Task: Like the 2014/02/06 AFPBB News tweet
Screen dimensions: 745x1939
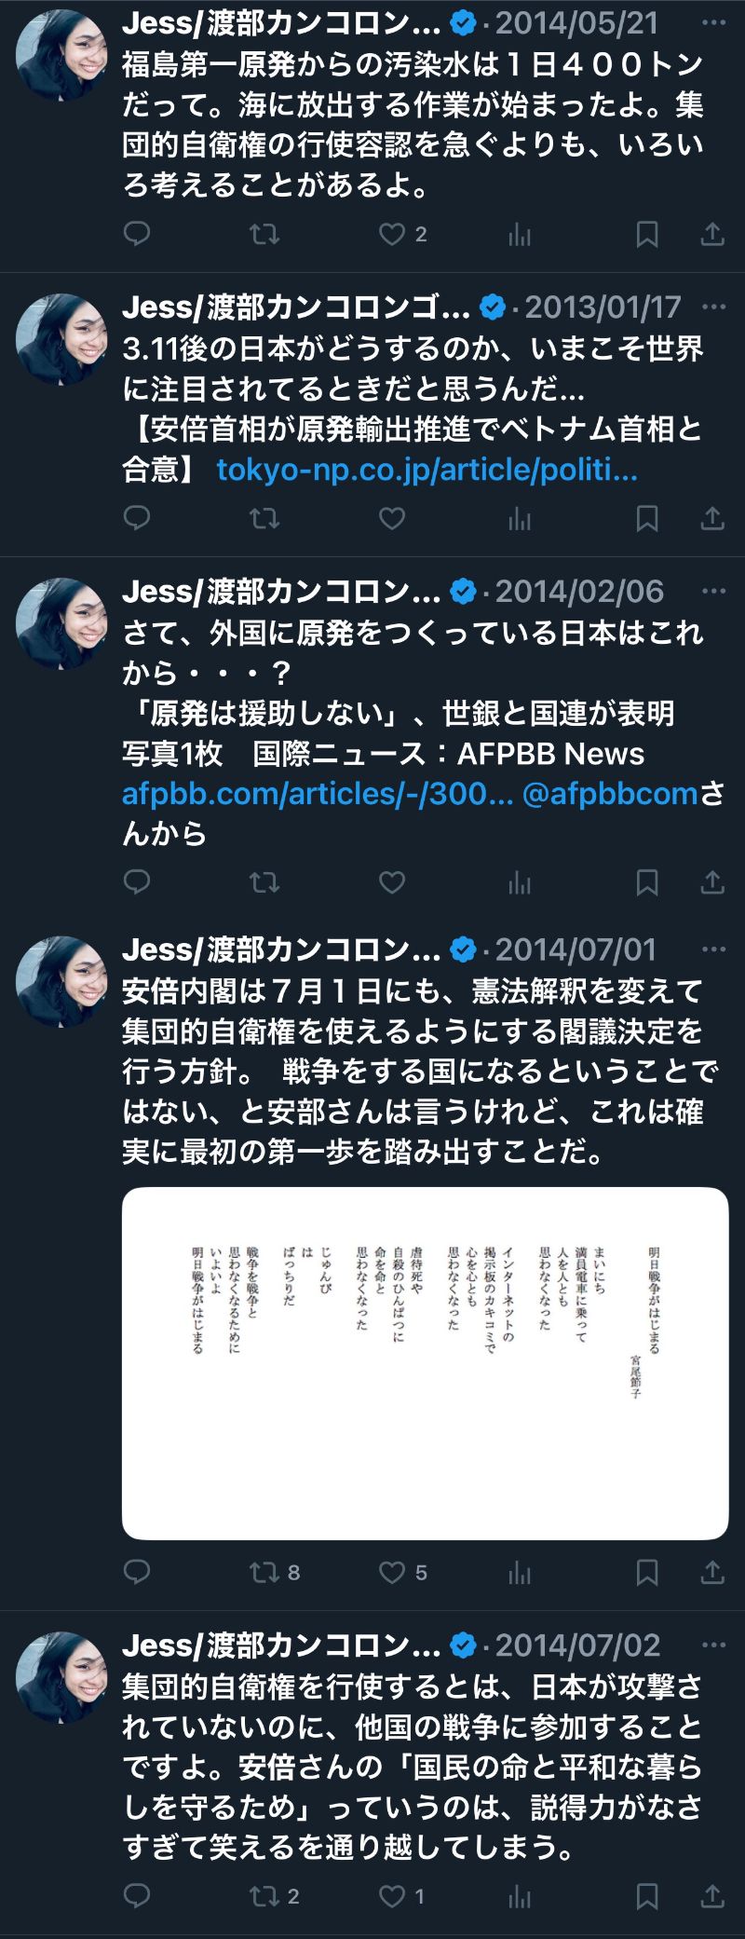Action: [392, 881]
